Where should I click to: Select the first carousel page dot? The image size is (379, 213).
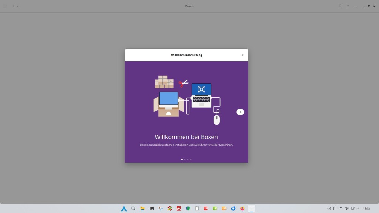point(182,159)
